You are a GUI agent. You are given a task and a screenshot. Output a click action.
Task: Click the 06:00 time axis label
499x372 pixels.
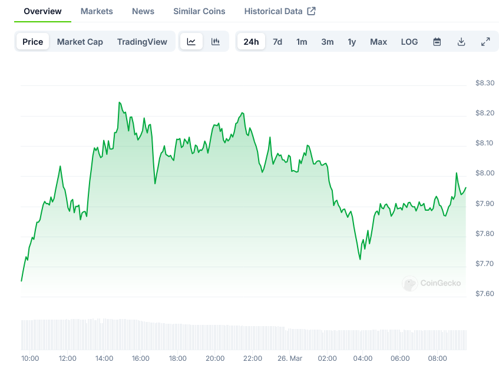click(400, 358)
